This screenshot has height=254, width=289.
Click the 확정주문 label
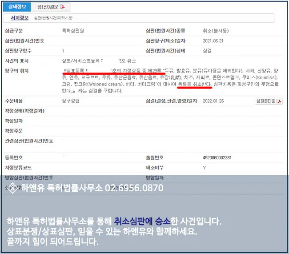click(x=14, y=131)
